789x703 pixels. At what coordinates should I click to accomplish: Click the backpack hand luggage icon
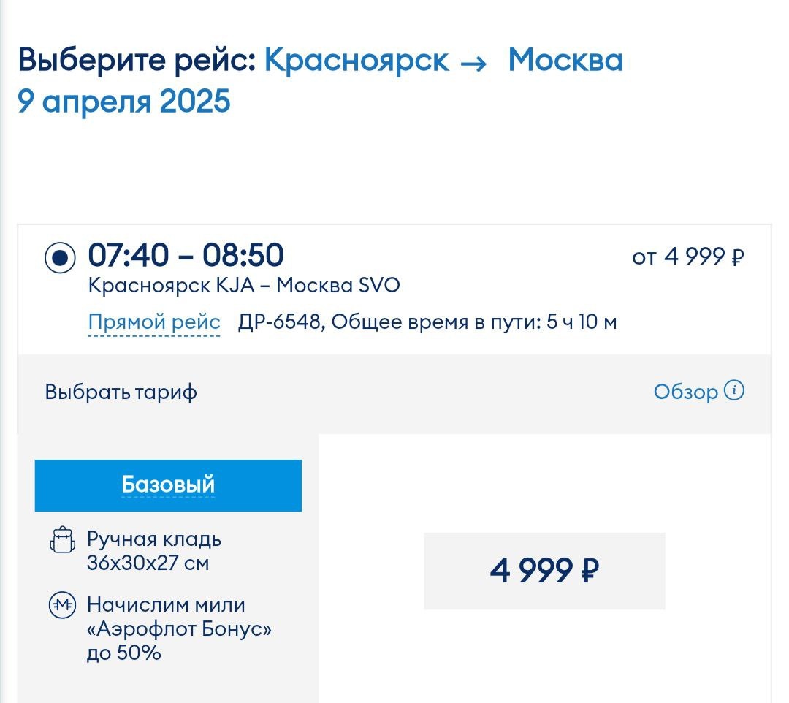coord(62,541)
